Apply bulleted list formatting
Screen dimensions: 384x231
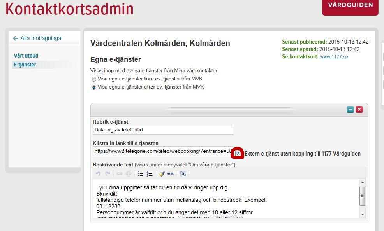[140, 173]
